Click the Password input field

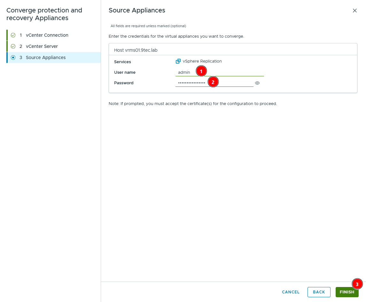click(214, 83)
